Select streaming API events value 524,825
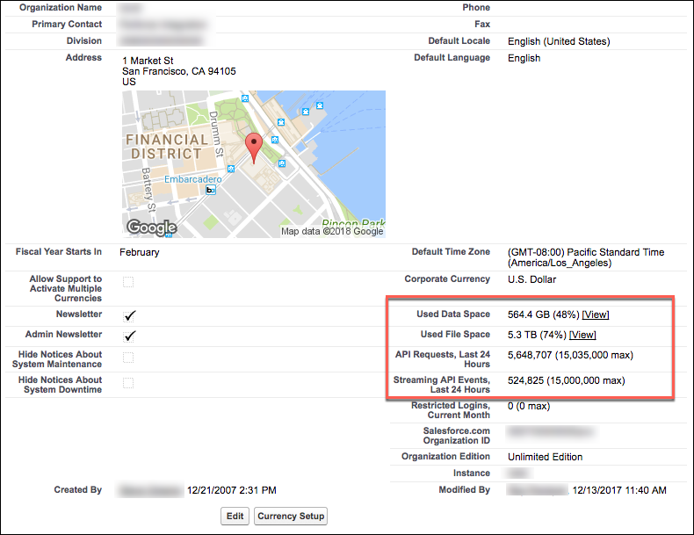The image size is (694, 535). coord(525,380)
